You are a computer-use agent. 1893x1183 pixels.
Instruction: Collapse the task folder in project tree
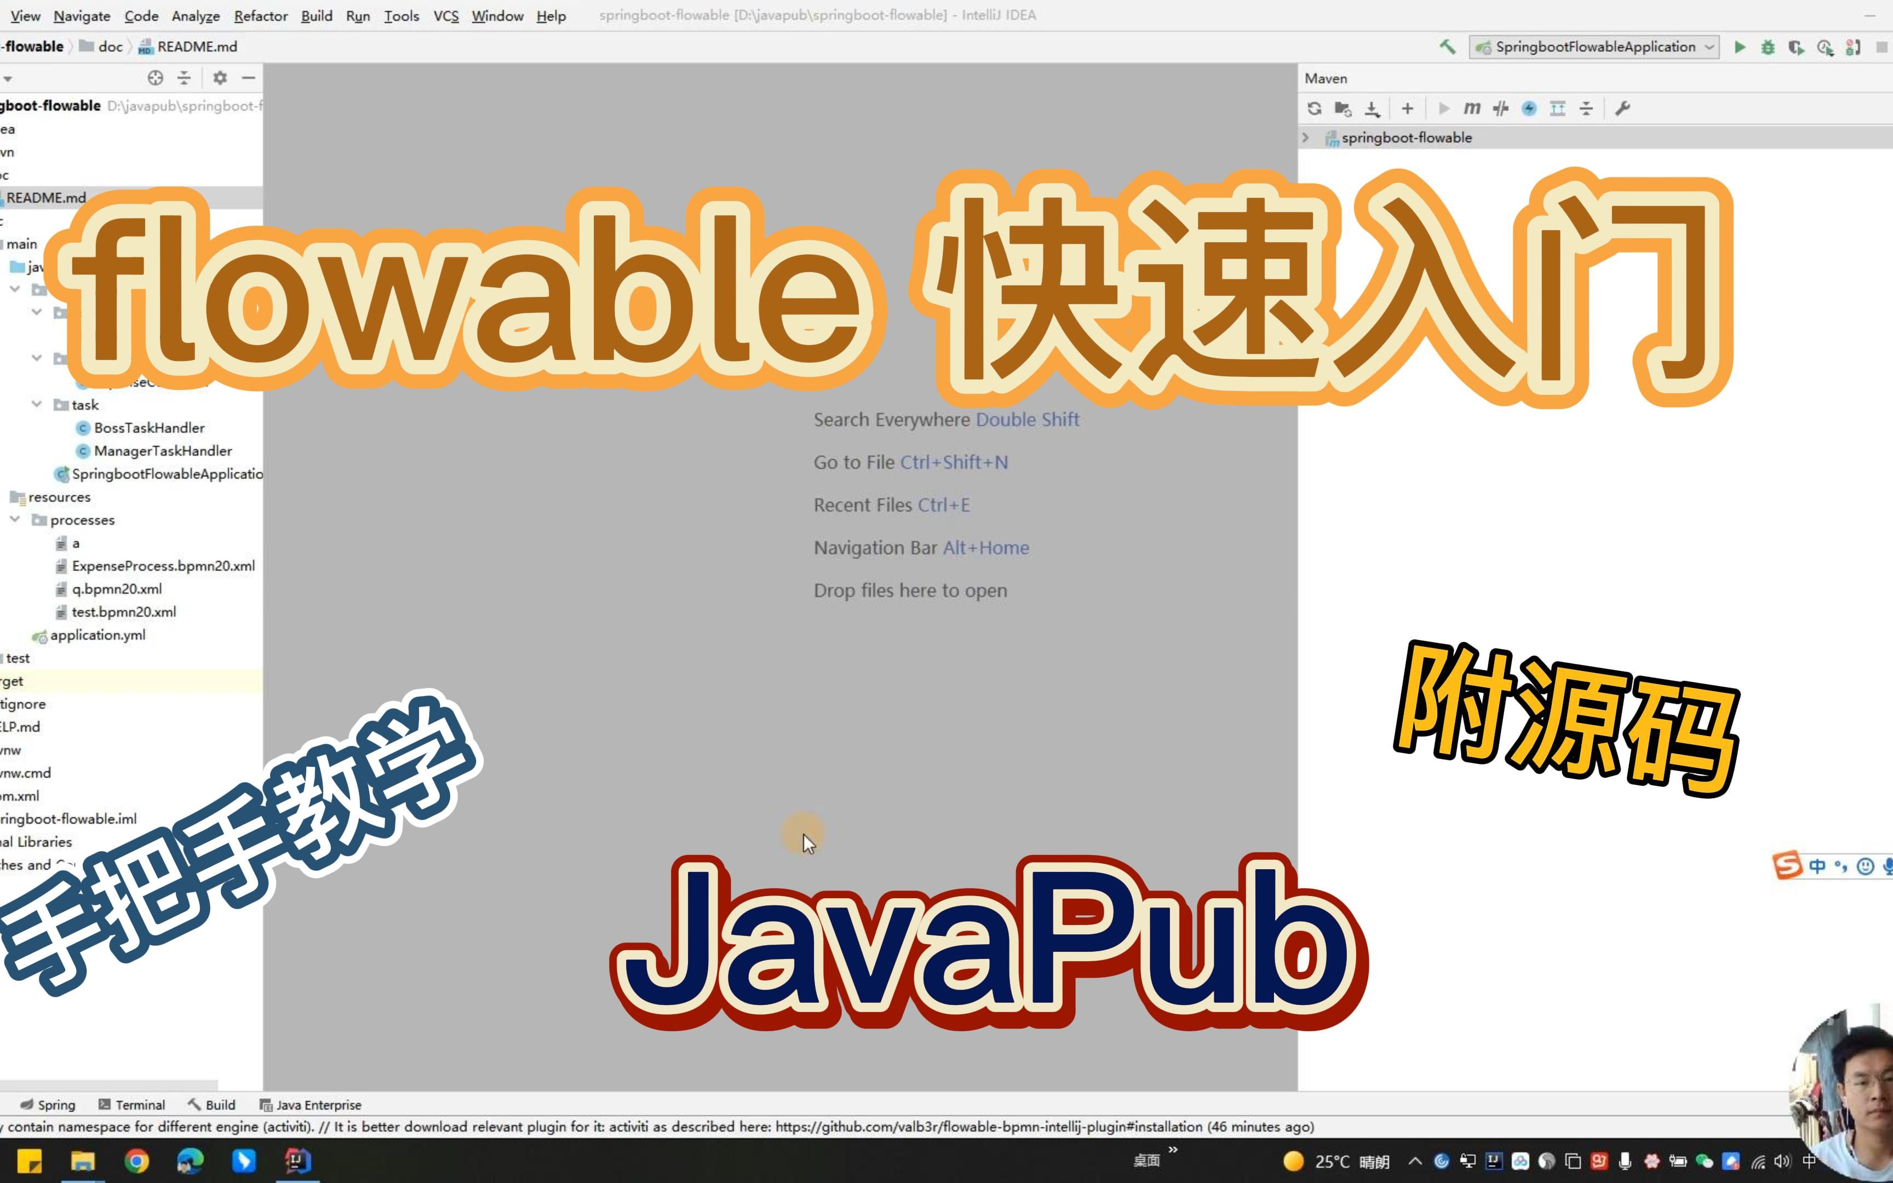37,404
